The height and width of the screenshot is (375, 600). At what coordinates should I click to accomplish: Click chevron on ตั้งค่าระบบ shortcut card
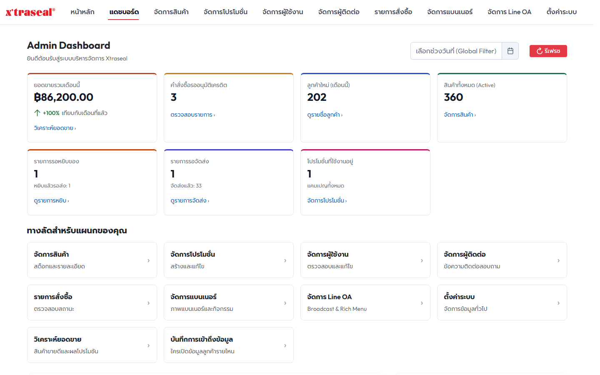pos(558,303)
